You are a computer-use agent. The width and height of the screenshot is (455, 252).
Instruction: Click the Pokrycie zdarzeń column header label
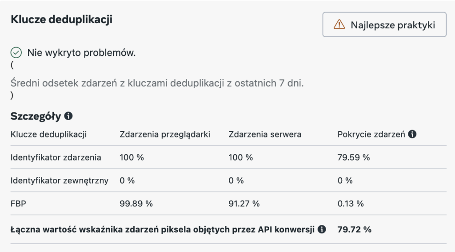pos(371,134)
